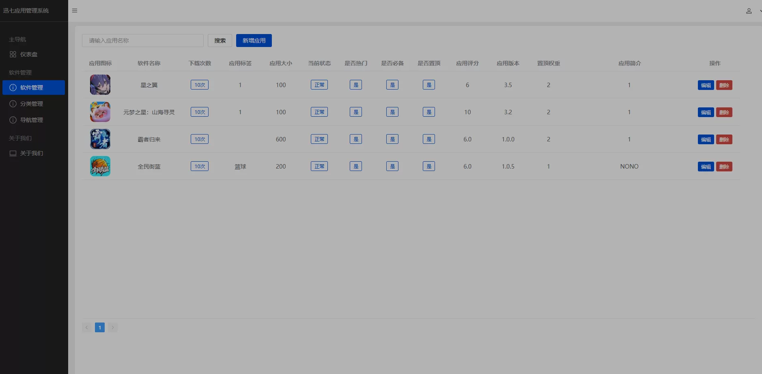Click 是否热门 tag for 星之翼
The height and width of the screenshot is (374, 762).
point(356,85)
